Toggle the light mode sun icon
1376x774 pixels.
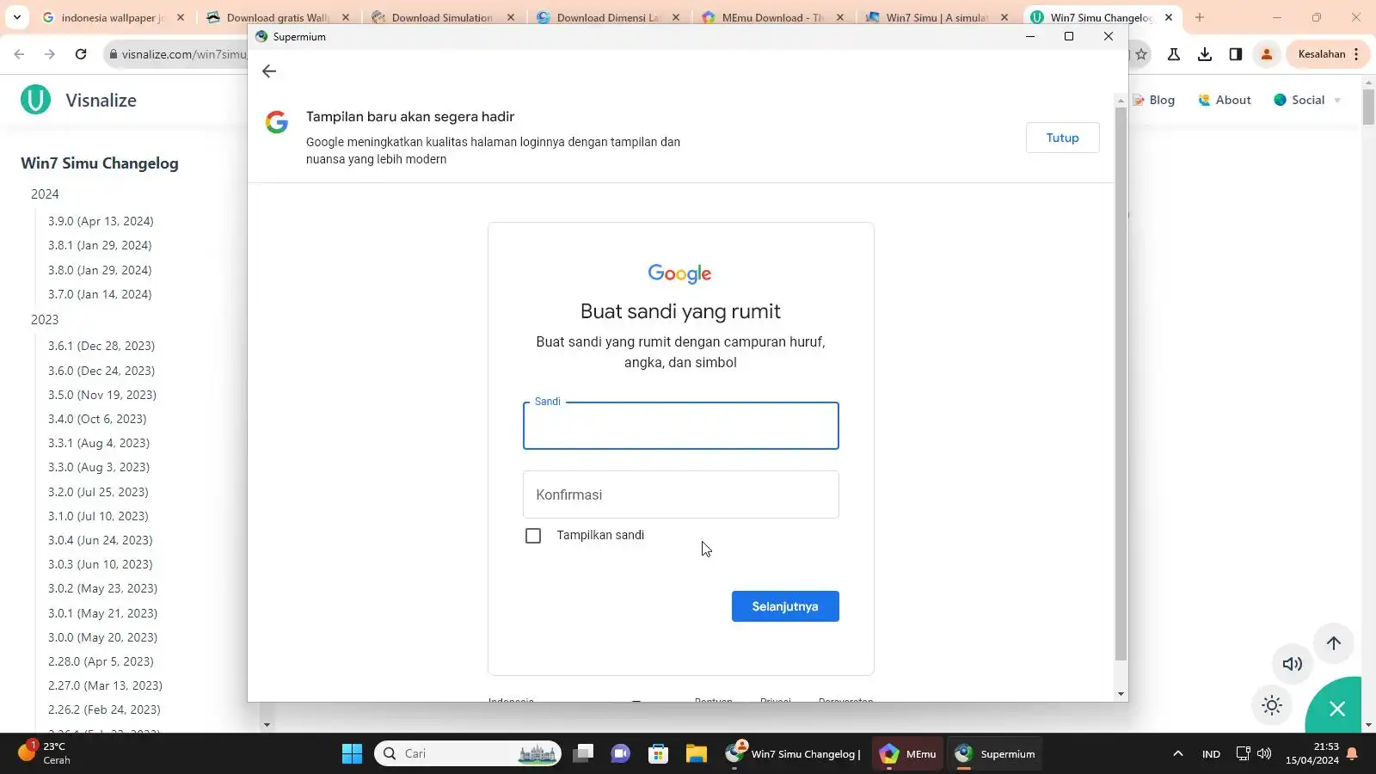(1272, 706)
